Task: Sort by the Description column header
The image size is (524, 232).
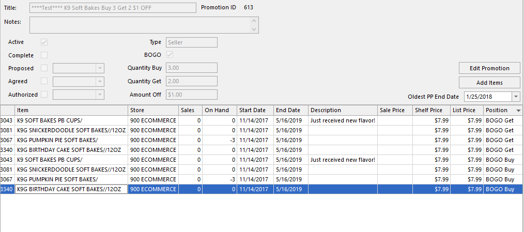Action: [343, 110]
